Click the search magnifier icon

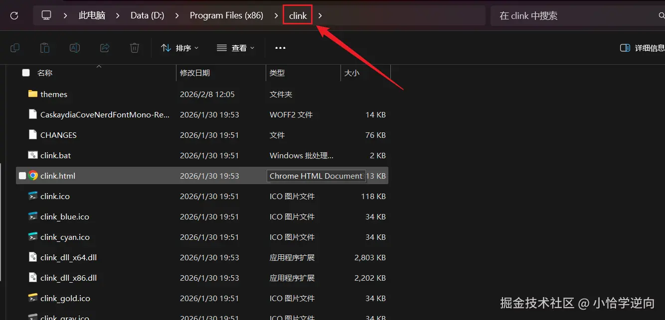tap(662, 16)
